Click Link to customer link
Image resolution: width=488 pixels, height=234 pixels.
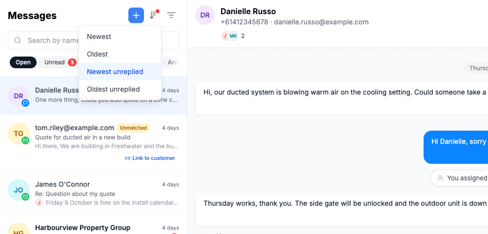150,158
